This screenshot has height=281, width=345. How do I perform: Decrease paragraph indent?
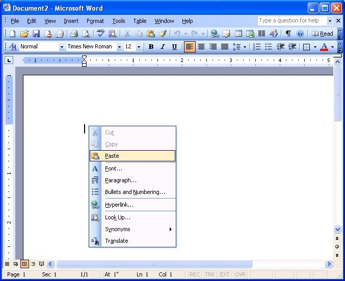[280, 47]
